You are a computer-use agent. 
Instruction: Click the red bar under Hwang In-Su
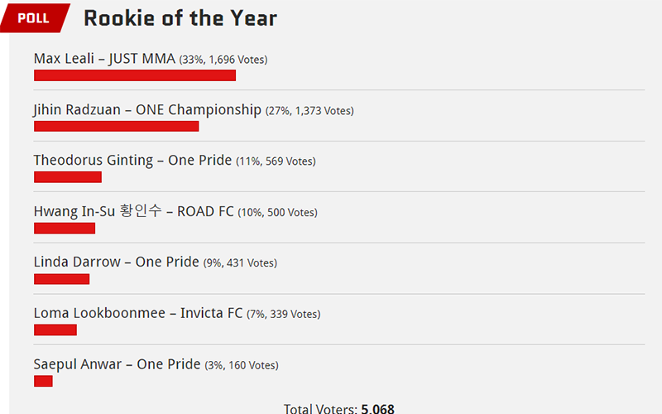[x=65, y=229]
